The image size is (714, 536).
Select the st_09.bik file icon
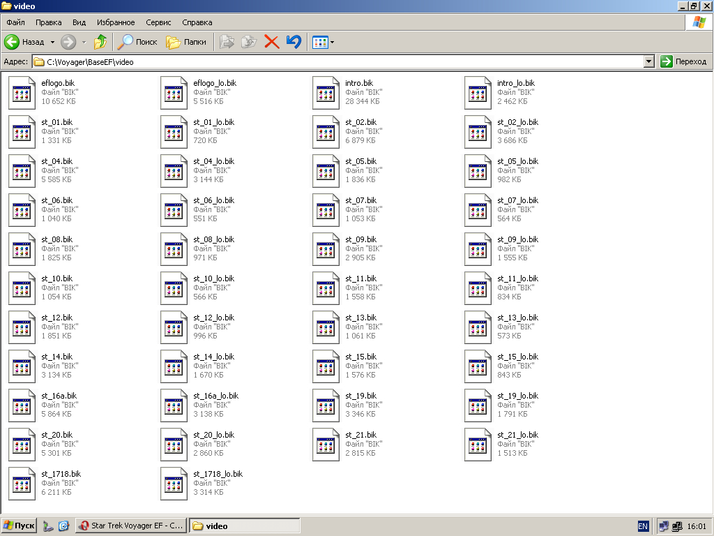coord(326,250)
